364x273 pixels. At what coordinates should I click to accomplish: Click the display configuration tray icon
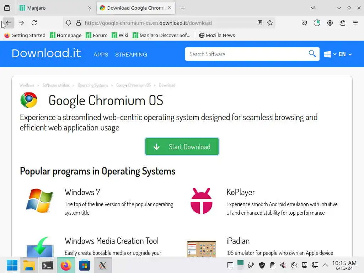(x=315, y=265)
